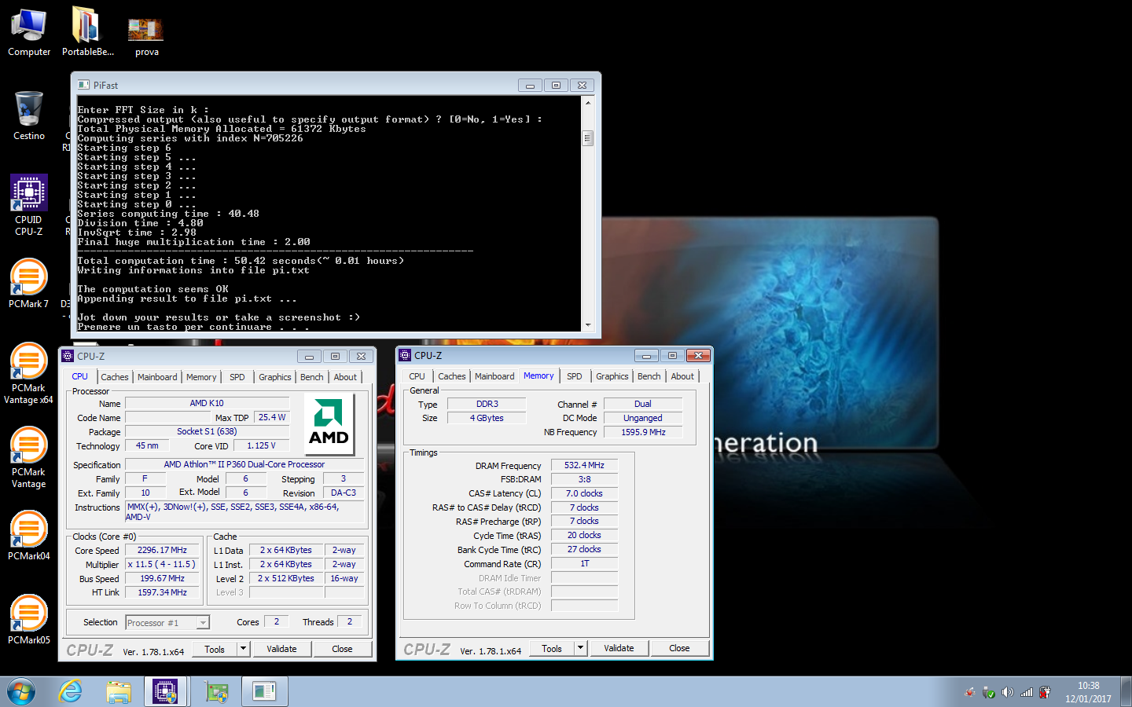Click the AMD logo in CPU-Z

click(x=329, y=424)
